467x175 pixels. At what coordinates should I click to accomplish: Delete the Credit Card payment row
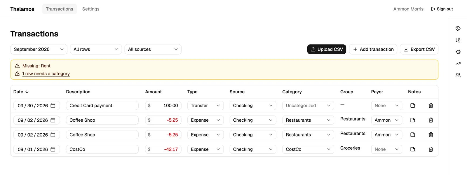coord(431,106)
